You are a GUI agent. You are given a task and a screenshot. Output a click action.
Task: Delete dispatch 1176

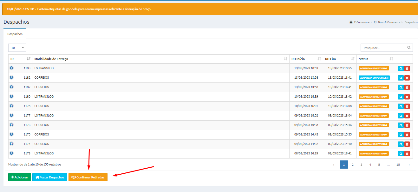click(407, 125)
